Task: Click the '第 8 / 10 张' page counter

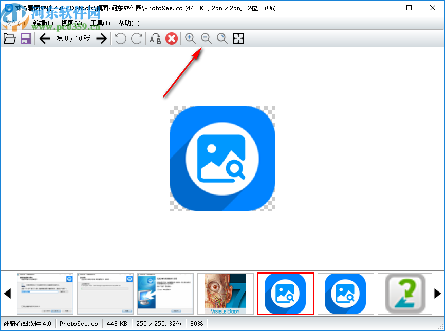Action: [73, 38]
